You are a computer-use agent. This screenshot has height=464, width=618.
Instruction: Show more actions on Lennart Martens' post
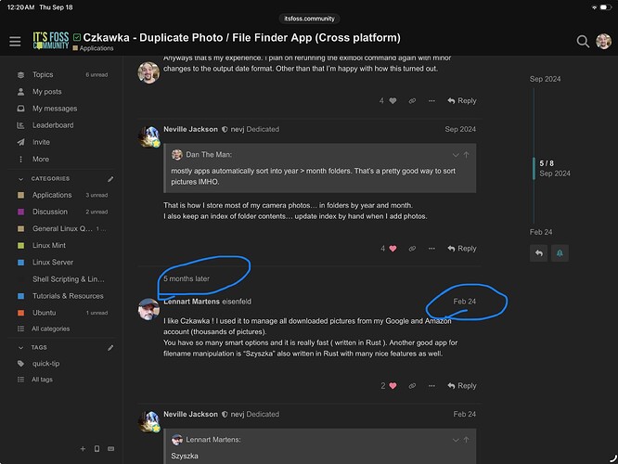point(432,386)
